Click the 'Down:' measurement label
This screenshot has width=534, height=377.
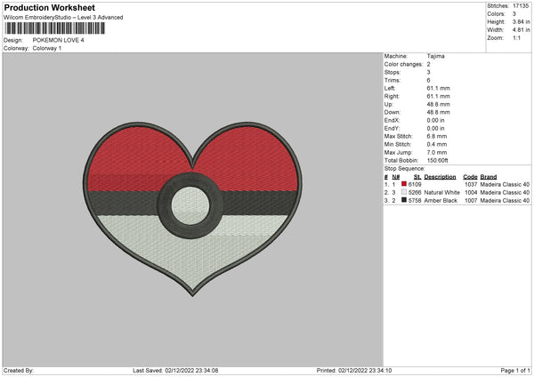[x=392, y=112]
